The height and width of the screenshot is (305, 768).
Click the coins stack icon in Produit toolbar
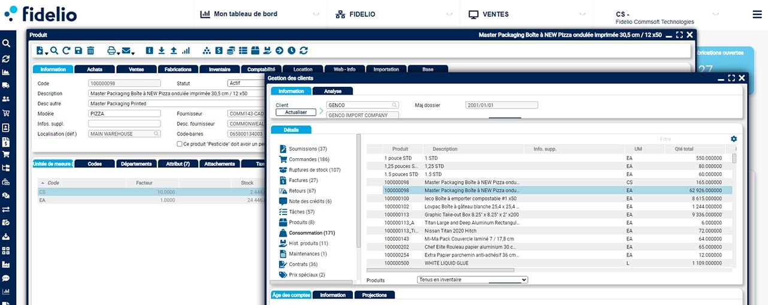tap(231, 50)
